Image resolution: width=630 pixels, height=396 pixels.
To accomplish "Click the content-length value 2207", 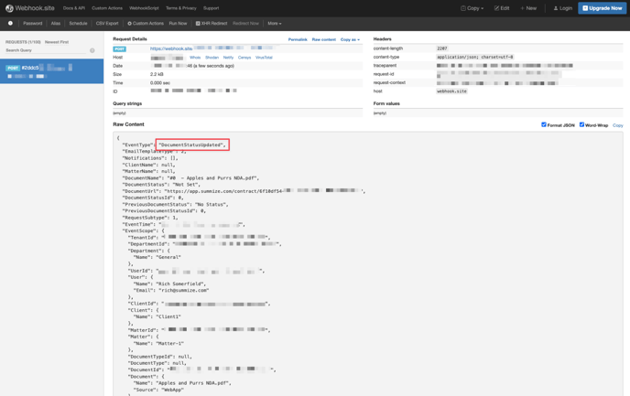I will [x=442, y=48].
